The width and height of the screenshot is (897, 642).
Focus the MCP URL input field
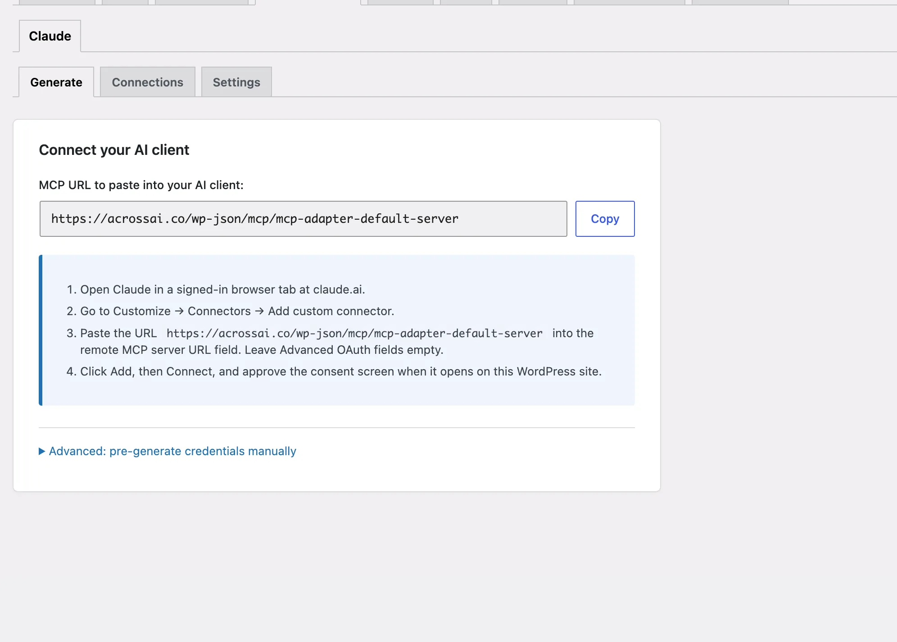click(303, 219)
